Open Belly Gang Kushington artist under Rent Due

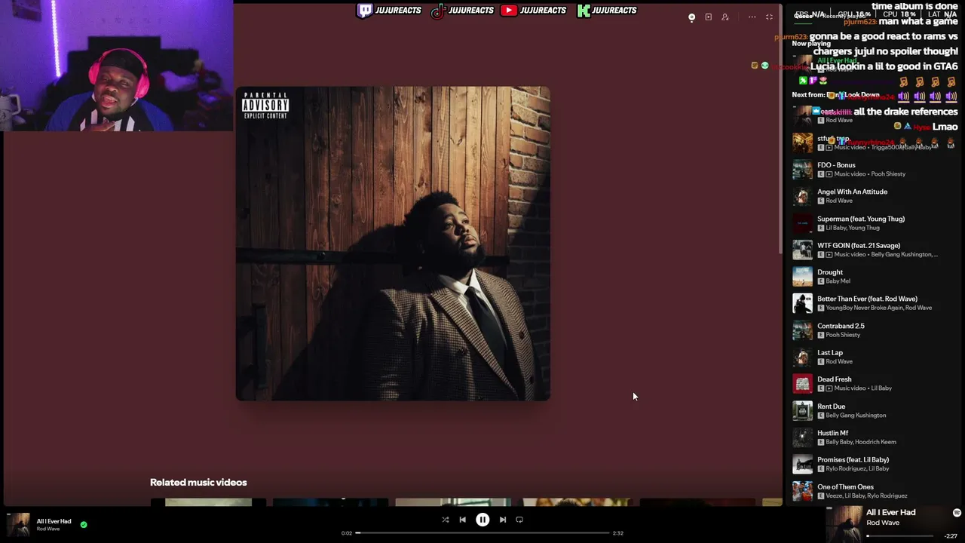pyautogui.click(x=856, y=416)
